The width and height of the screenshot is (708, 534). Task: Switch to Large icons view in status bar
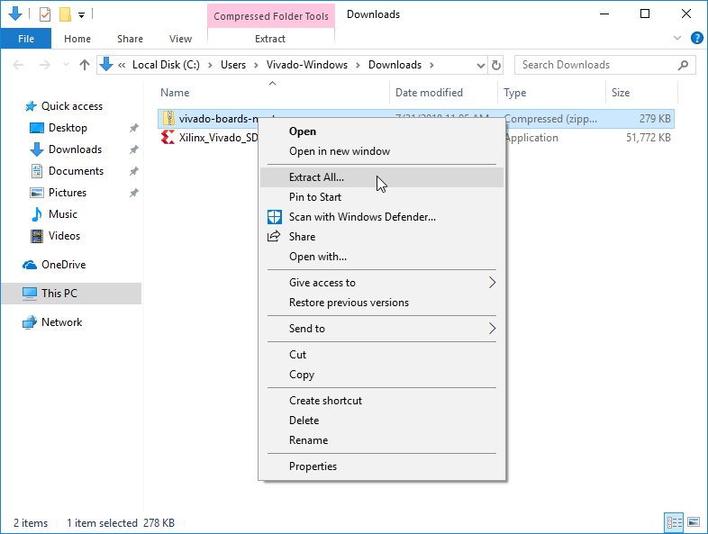(694, 522)
